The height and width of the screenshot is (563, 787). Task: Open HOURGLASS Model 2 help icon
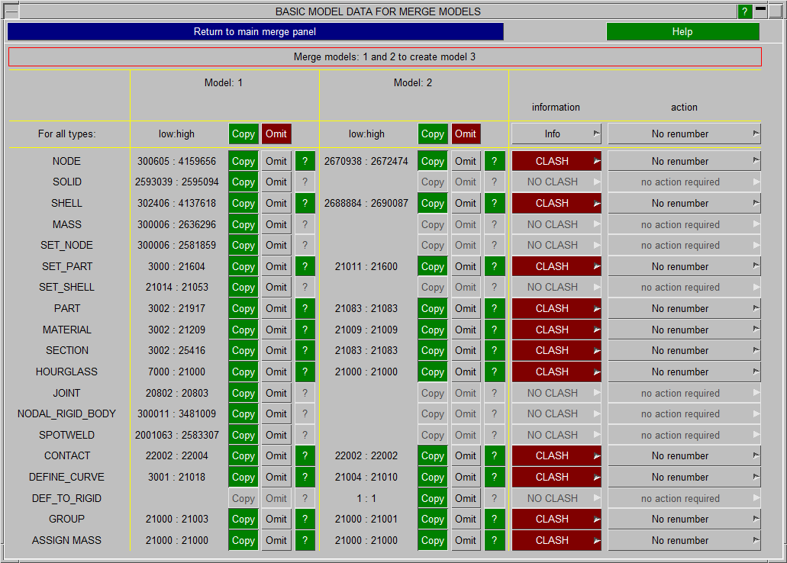495,372
